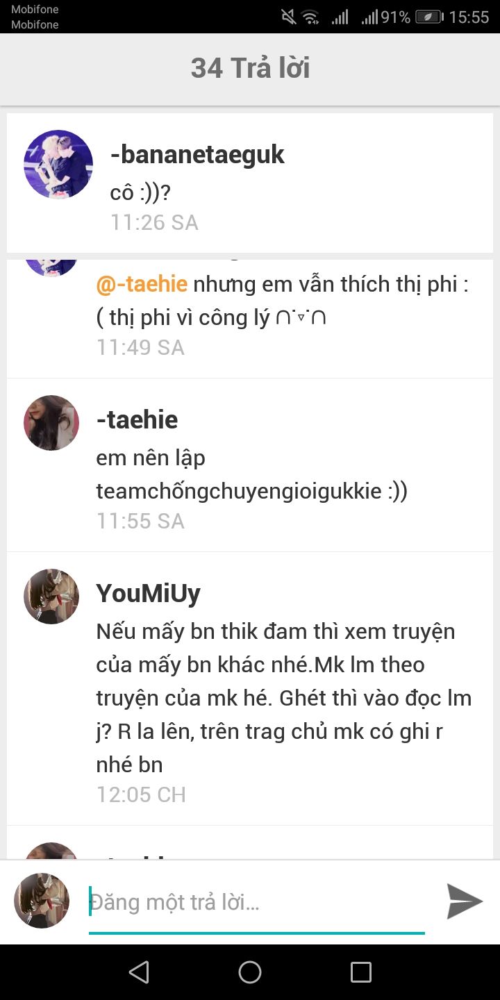The height and width of the screenshot is (1000, 500).
Task: Tap your own avatar beside reply box
Action: (42, 901)
